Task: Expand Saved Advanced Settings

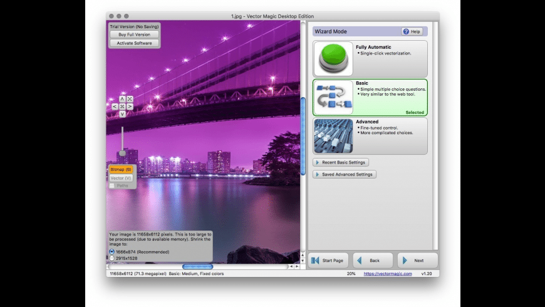Action: [x=345, y=174]
